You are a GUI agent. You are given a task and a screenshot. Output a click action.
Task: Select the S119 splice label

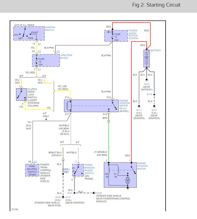149,94
